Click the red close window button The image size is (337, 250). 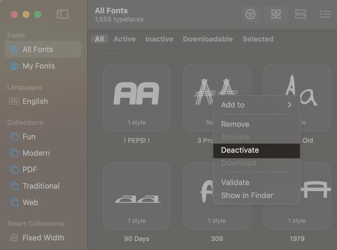tap(14, 14)
